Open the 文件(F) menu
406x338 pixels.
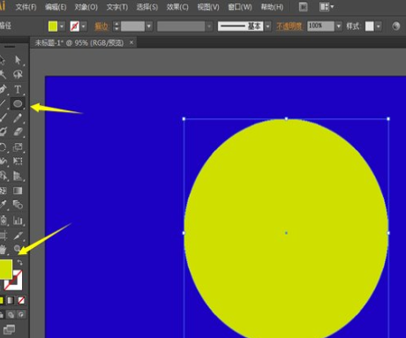pos(26,7)
